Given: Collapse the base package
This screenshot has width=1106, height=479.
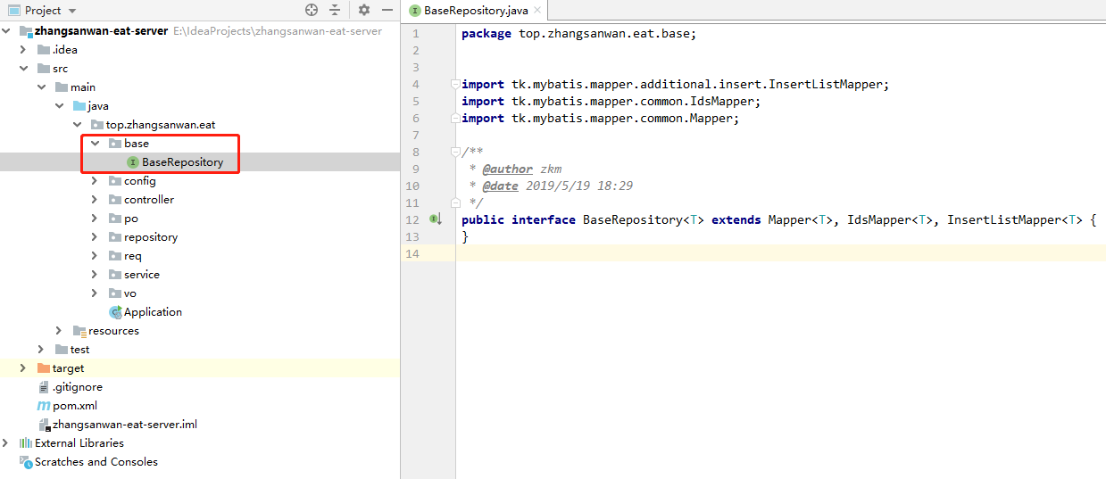Looking at the screenshot, I should click(95, 143).
